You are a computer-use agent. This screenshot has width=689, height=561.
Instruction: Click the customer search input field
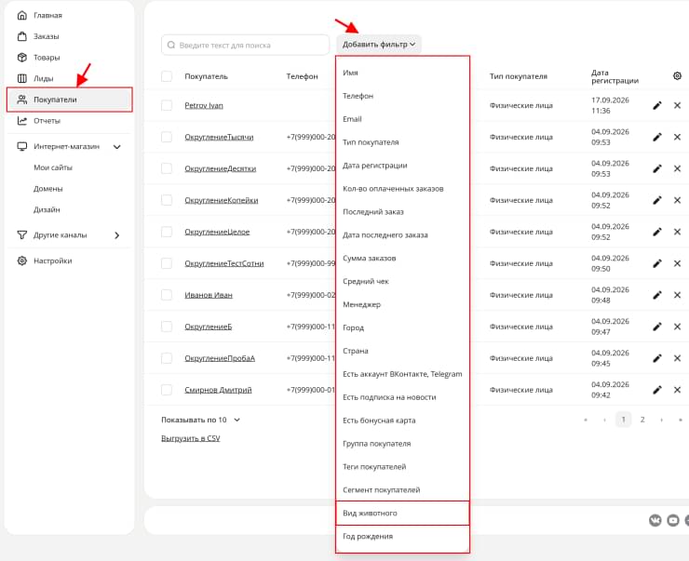(x=245, y=45)
